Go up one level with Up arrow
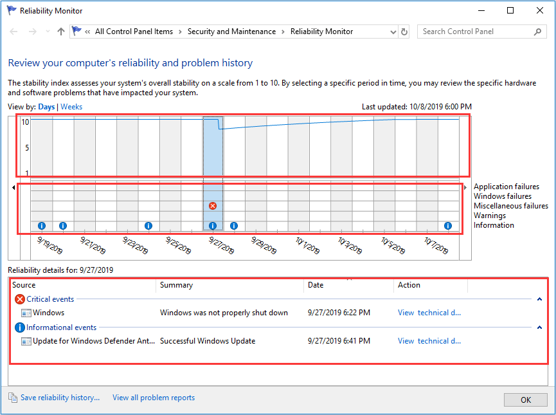This screenshot has width=556, height=415. click(x=61, y=32)
